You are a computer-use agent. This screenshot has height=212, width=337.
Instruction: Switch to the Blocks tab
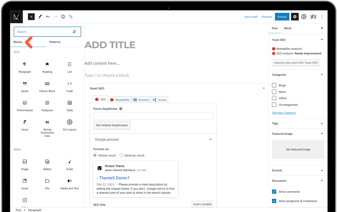point(18,42)
